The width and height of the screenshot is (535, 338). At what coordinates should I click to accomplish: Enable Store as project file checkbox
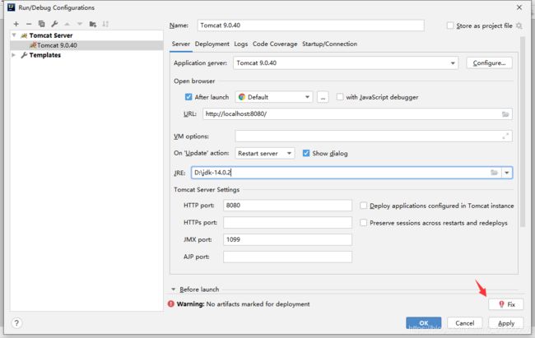(x=450, y=25)
